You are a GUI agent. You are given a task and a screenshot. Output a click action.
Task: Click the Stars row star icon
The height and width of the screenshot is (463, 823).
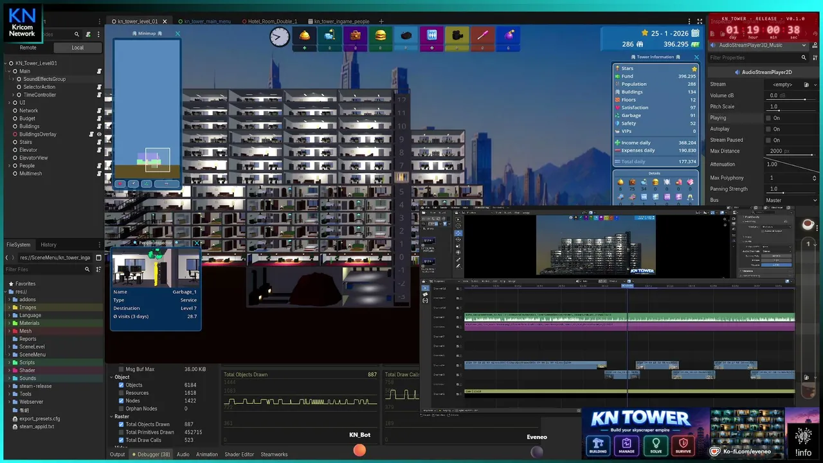click(x=694, y=68)
